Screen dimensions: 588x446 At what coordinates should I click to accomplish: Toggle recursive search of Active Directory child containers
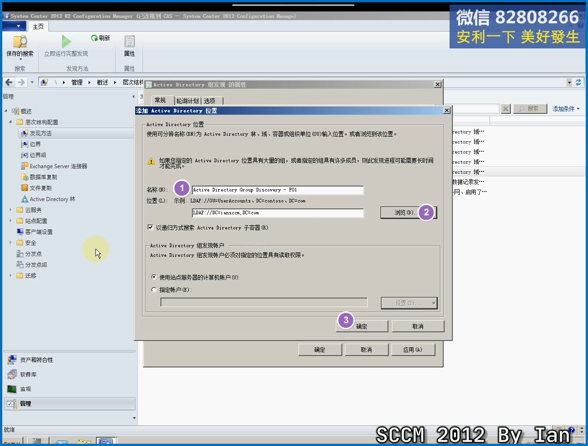[150, 228]
